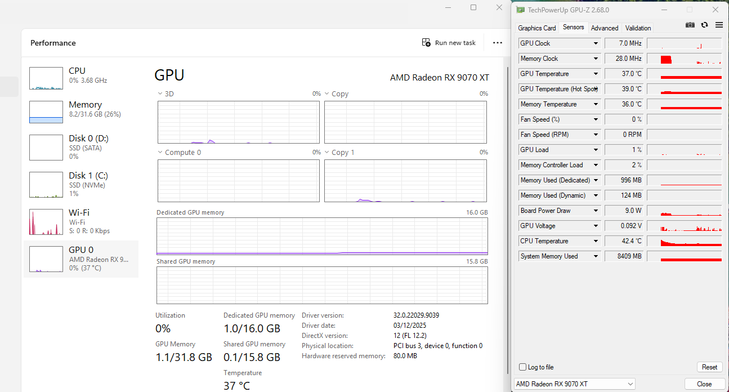Click the GPU-Z refresh icon
The image size is (729, 392).
point(704,25)
